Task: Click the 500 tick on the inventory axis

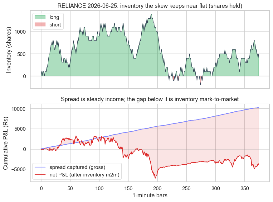Action: pos(22,54)
